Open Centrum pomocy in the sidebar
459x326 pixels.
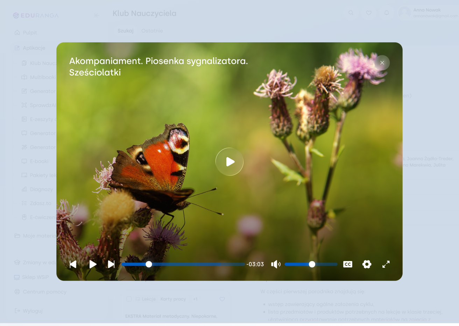[40, 292]
